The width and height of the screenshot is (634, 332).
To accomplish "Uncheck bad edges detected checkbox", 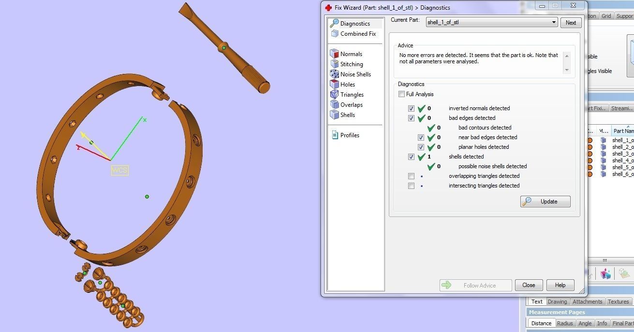I will click(411, 118).
